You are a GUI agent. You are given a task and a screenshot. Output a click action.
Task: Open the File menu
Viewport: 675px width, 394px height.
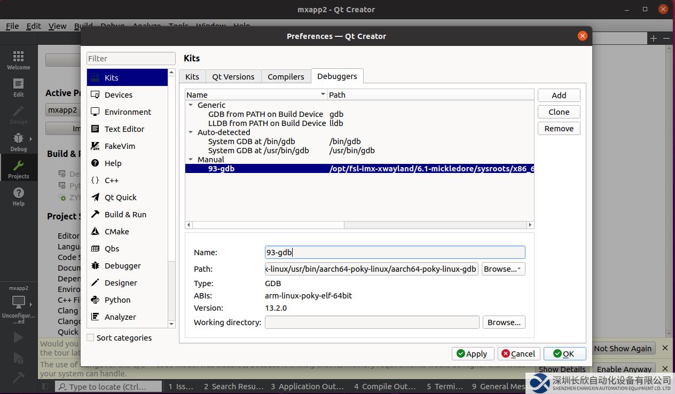click(12, 26)
